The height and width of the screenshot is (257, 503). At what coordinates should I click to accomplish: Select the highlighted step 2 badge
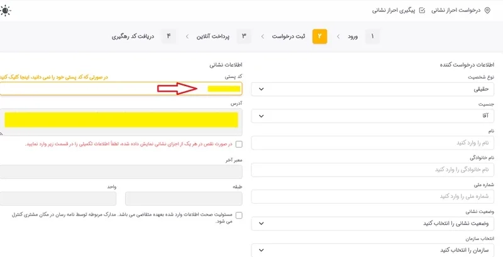coord(319,36)
